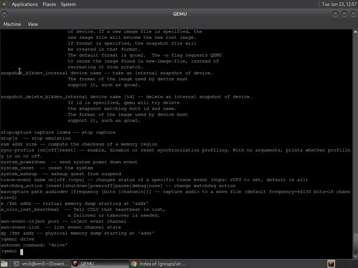The width and height of the screenshot is (358, 268).
Task: Click the 'sum addr size' help line
Action: click(79, 144)
